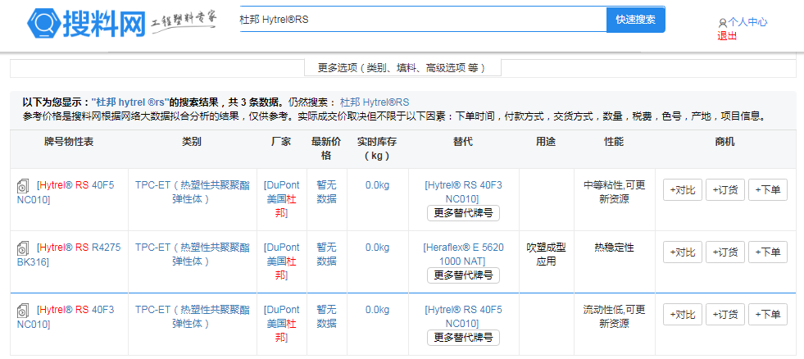Click document icon beside Hytrel RS R4275 BK316
This screenshot has width=804, height=359.
coord(23,248)
